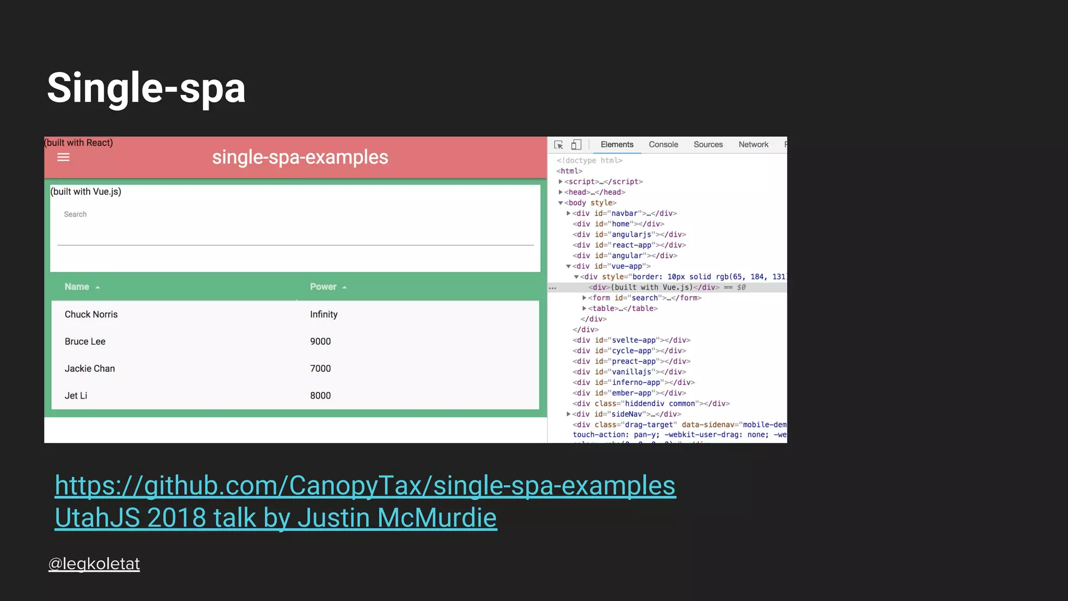This screenshot has height=601, width=1068.
Task: Sort table by Name column arrow
Action: coord(98,287)
